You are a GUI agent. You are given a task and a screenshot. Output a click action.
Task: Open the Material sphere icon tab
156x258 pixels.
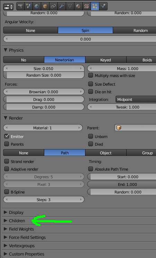(x=78, y=7)
